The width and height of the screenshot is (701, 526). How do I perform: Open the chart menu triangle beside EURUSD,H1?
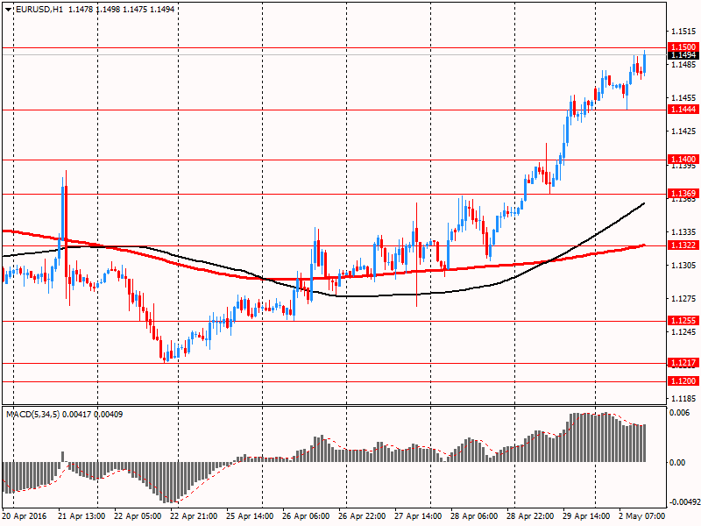9,10
